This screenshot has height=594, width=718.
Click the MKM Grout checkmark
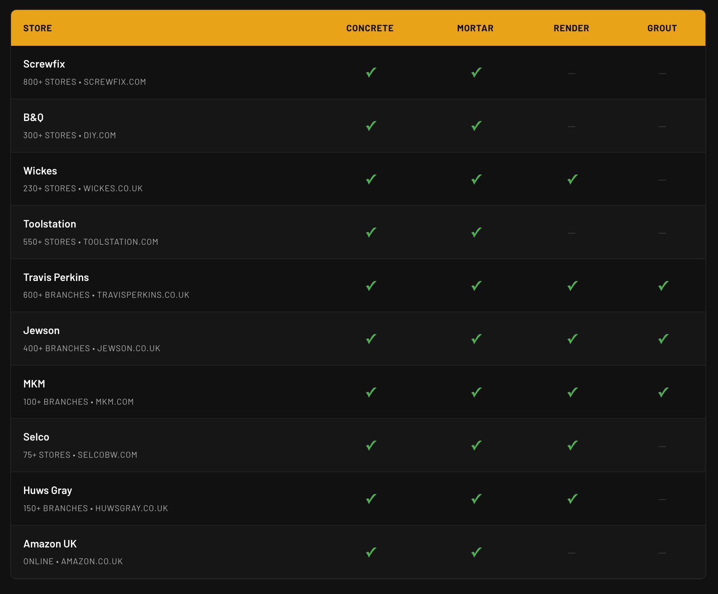click(x=663, y=392)
